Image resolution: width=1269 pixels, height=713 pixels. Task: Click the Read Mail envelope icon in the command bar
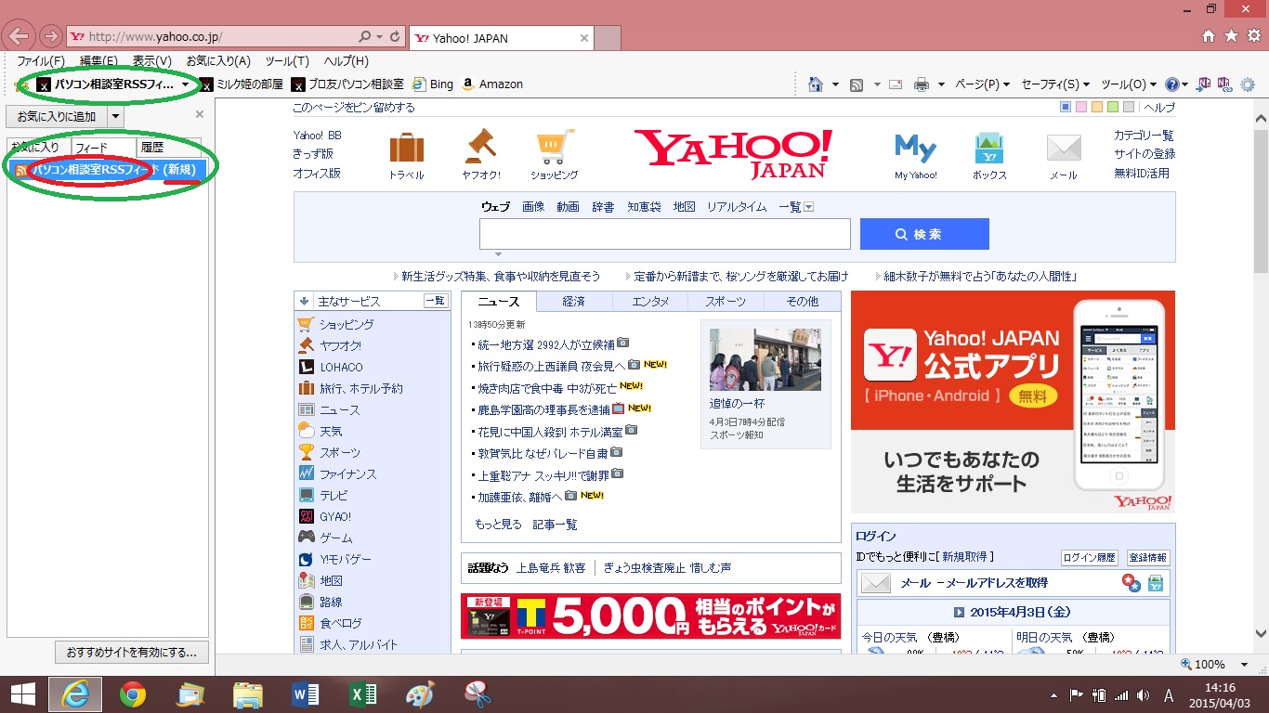(896, 84)
